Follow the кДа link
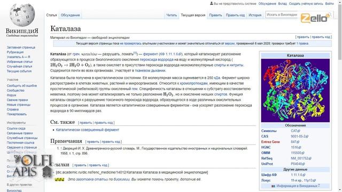Screen dimensions: 342x192 (217, 78)
